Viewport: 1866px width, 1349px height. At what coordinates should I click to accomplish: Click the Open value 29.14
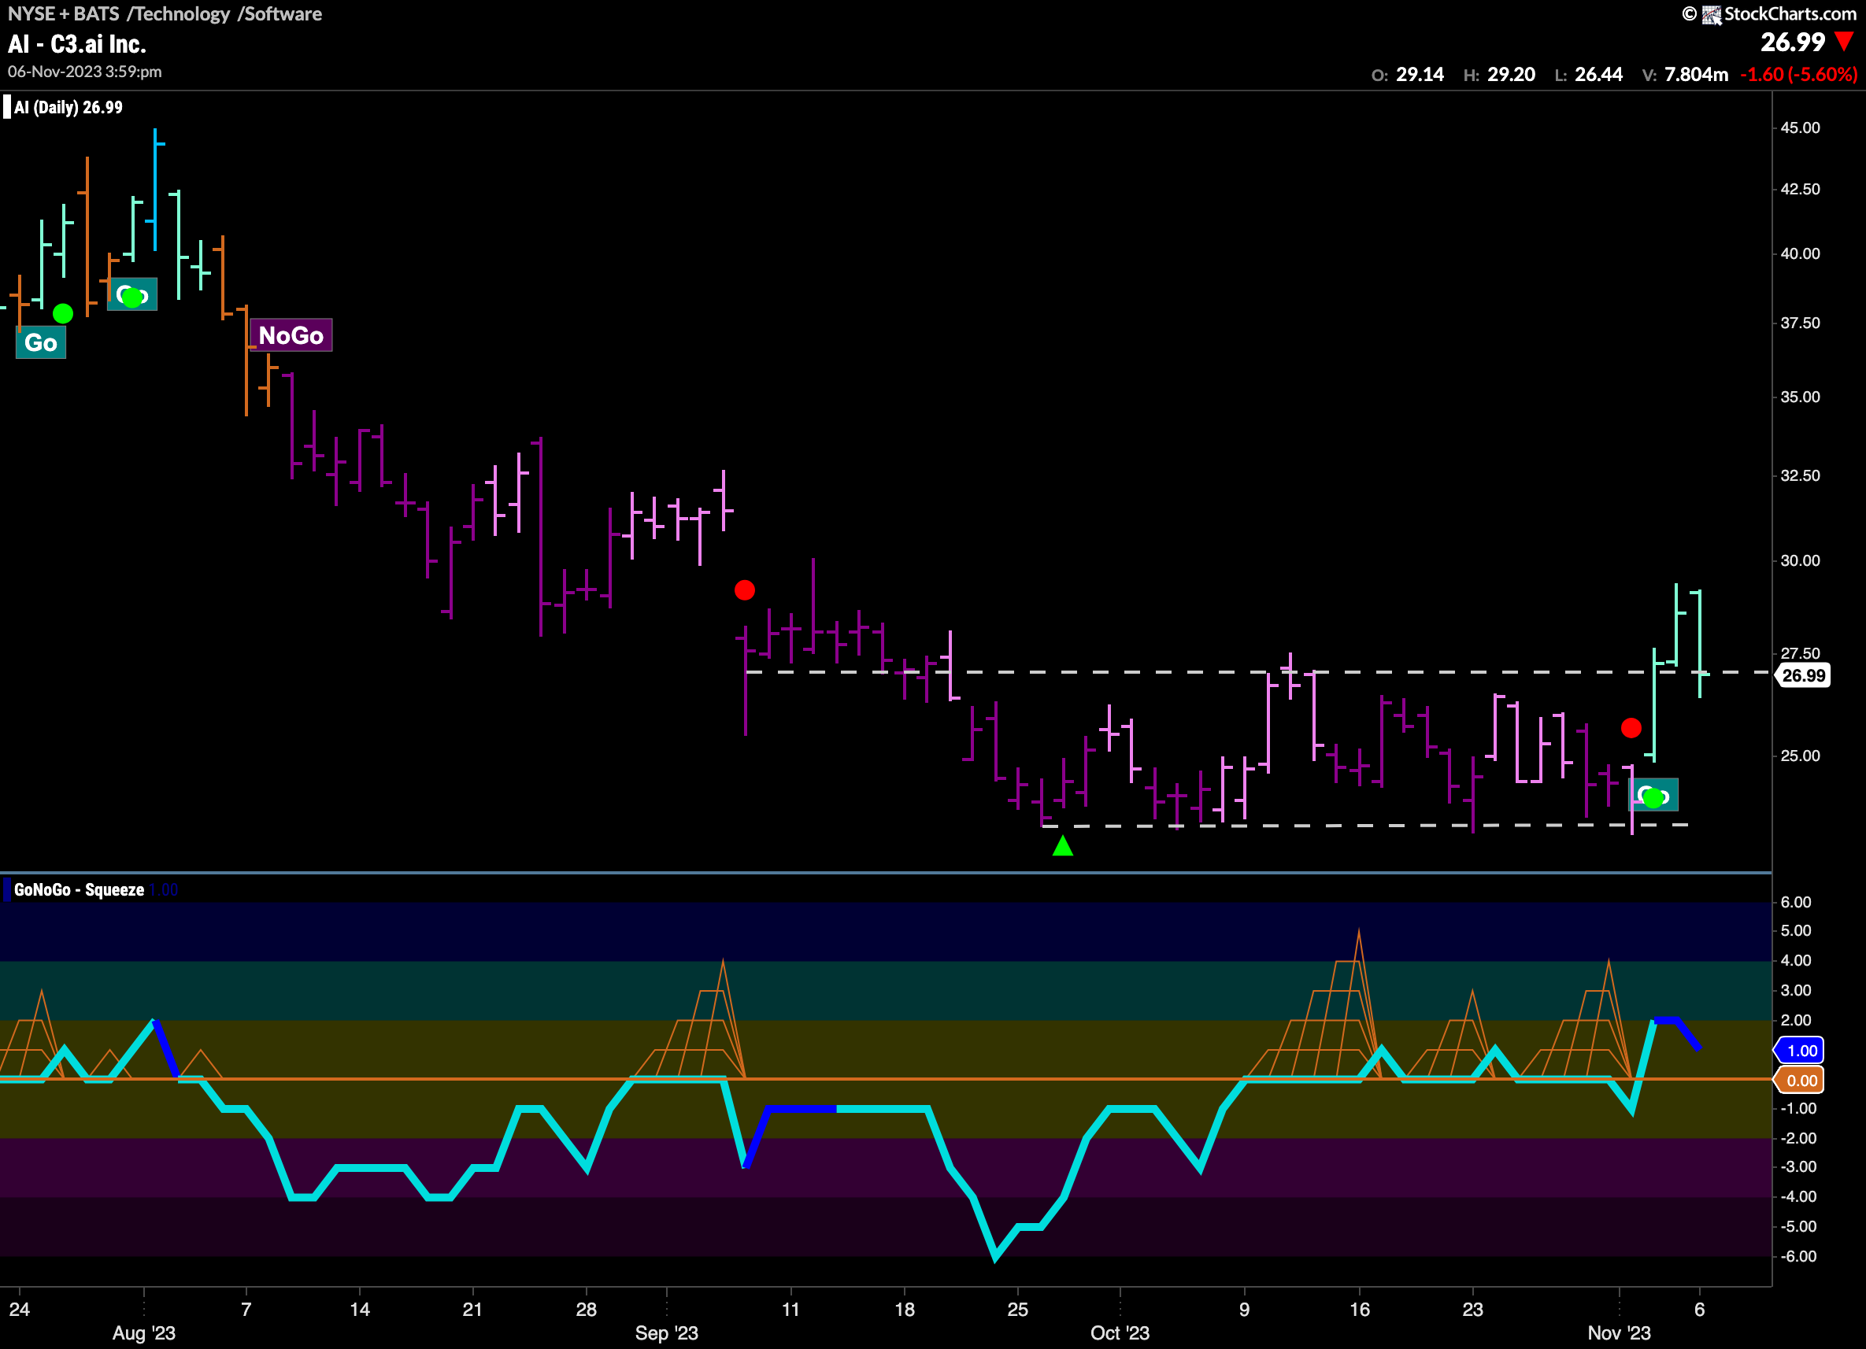1420,75
